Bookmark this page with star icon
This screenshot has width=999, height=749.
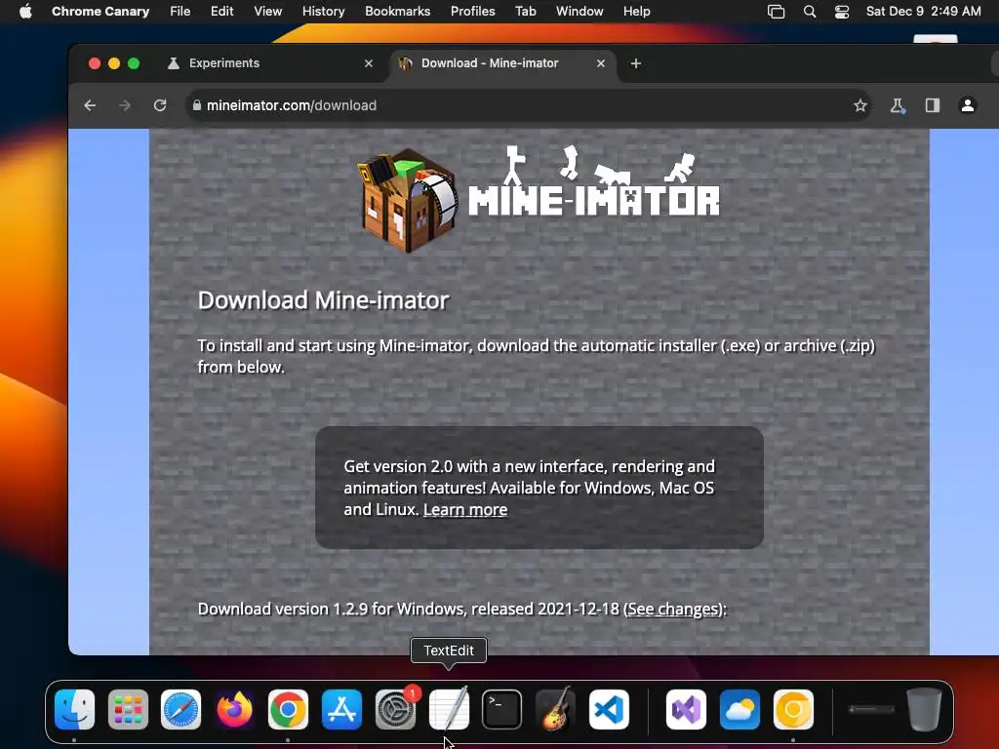[x=860, y=105]
